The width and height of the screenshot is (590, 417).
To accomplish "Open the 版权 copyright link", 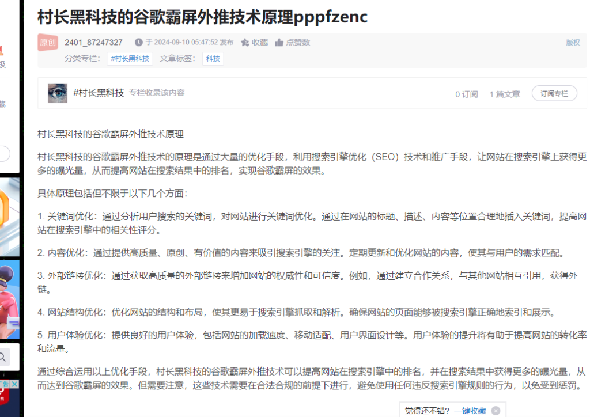I will [x=573, y=43].
